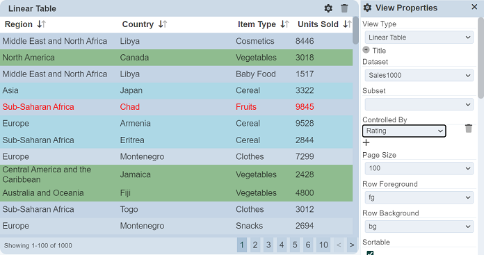Close the View Properties panel

click(474, 7)
